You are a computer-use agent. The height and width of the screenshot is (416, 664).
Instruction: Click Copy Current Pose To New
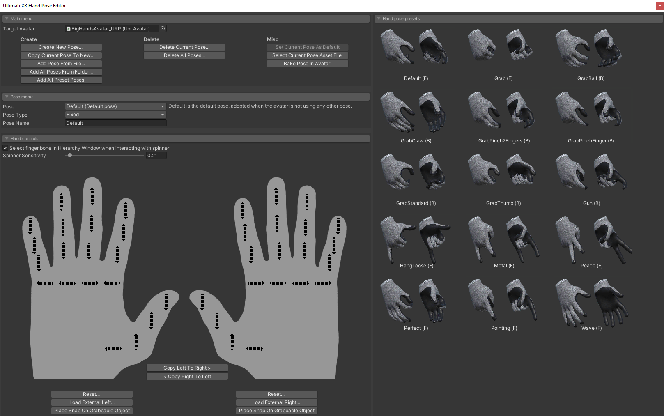(x=61, y=55)
